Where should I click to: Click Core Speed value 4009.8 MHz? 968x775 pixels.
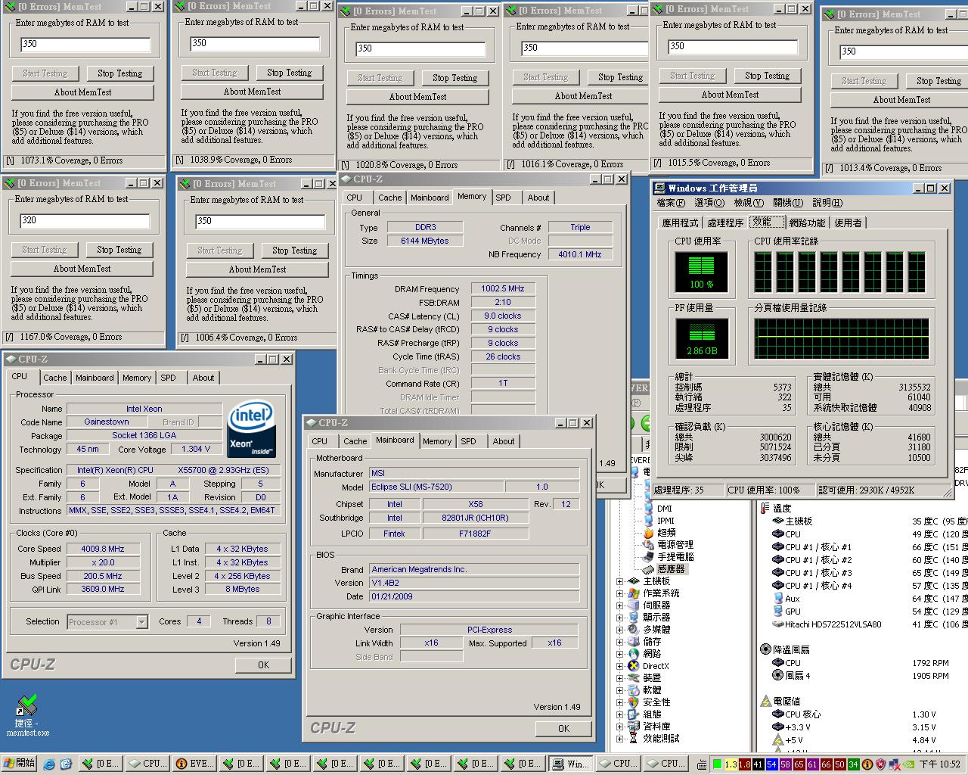pyautogui.click(x=104, y=549)
